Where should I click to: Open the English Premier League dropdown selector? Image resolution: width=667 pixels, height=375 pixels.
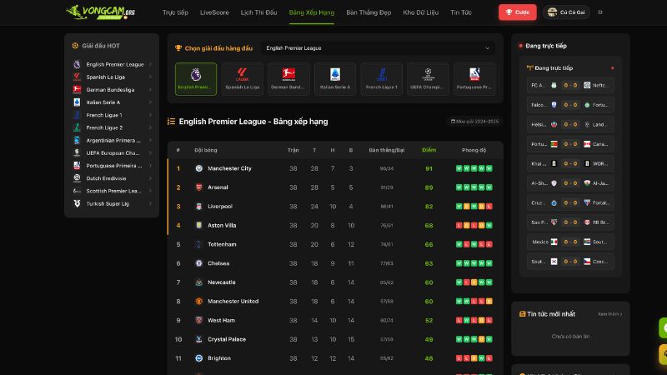click(378, 48)
